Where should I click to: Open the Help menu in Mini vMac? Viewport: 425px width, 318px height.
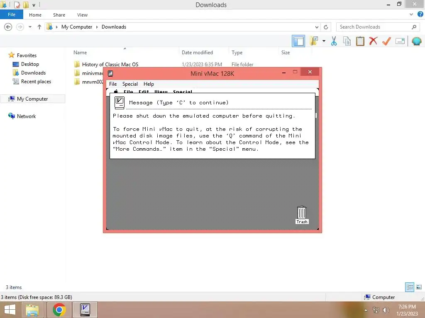149,84
